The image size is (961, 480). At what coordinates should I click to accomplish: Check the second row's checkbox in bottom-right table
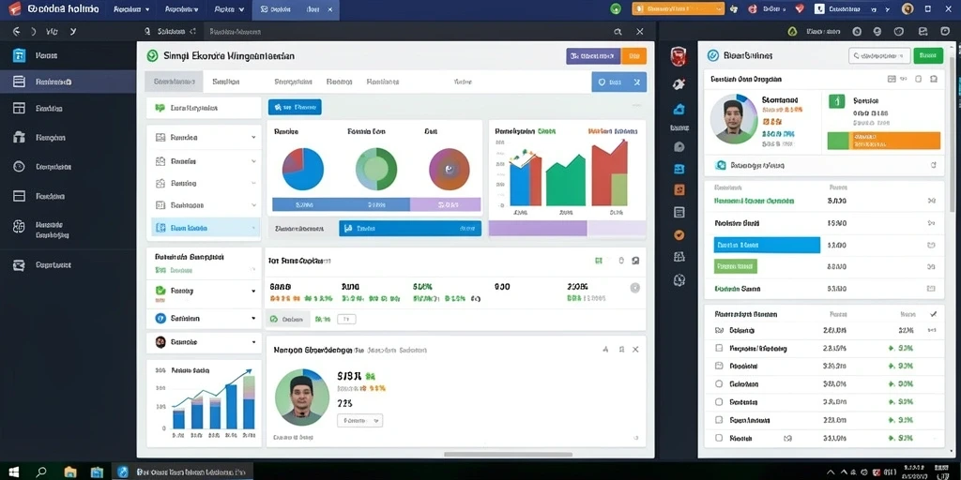pos(719,348)
